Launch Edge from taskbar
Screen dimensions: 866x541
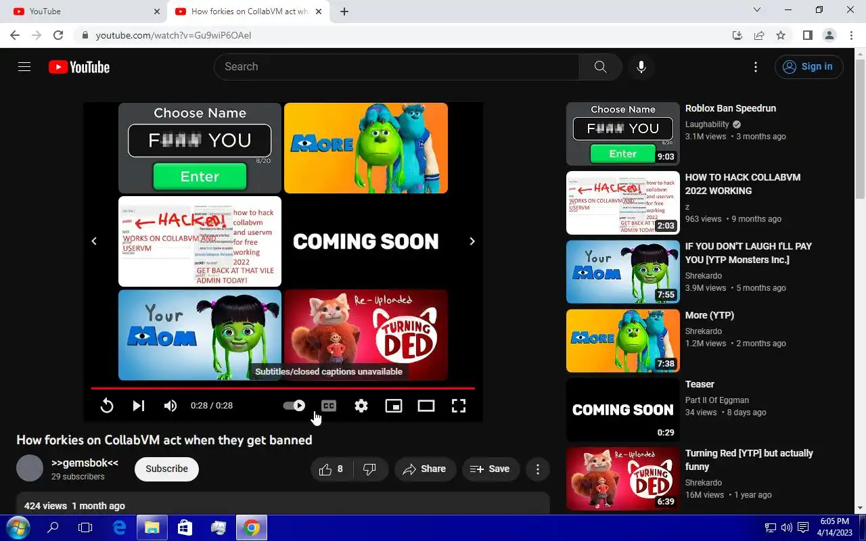coord(119,527)
